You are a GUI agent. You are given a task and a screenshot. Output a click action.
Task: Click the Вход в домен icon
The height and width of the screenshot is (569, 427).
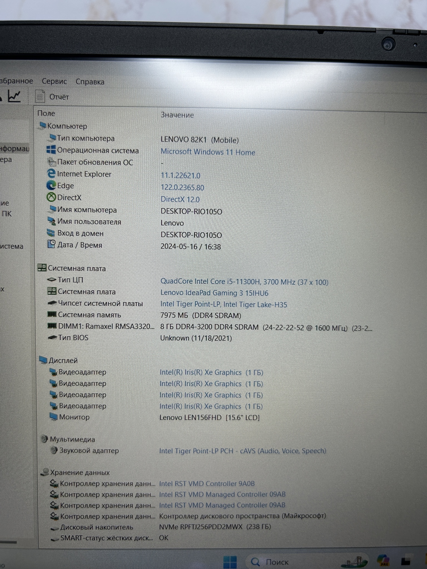[x=51, y=233]
